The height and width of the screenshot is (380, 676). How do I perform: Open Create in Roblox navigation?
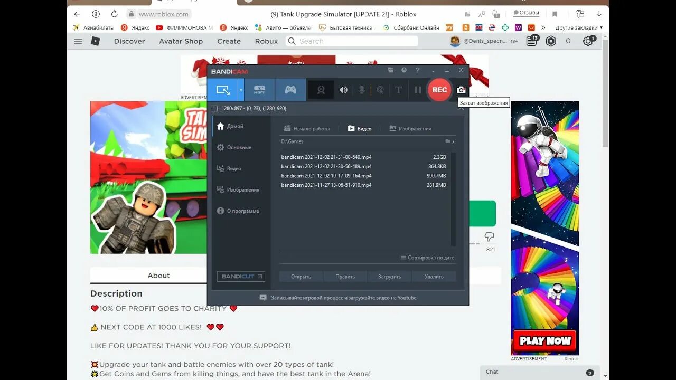coord(229,41)
